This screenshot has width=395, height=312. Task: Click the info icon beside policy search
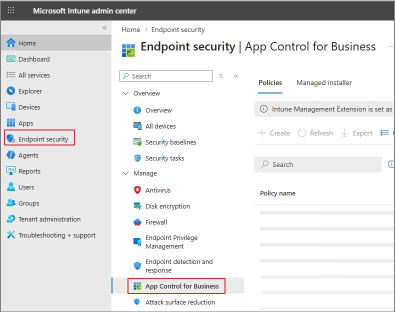click(x=391, y=164)
